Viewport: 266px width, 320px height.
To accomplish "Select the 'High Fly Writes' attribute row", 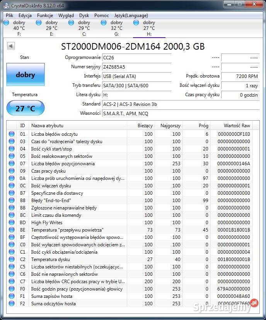I will click(77, 223).
